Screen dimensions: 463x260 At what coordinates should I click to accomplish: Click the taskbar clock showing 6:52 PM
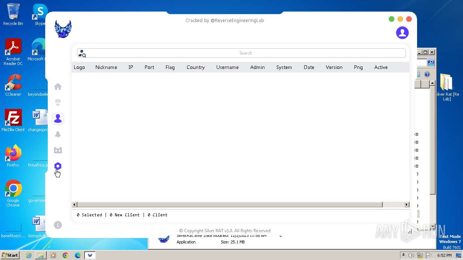(x=444, y=255)
